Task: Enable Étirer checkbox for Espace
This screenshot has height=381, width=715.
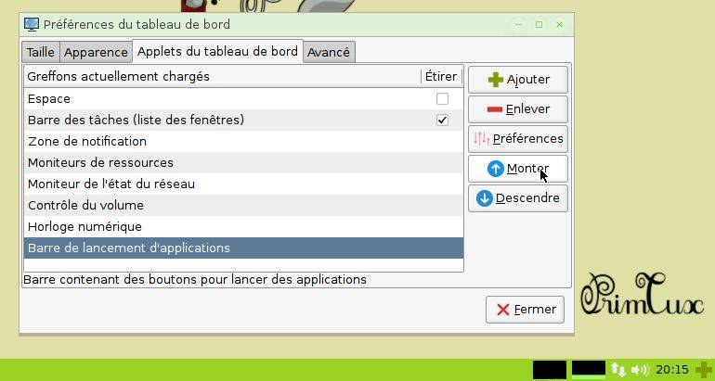Action: pyautogui.click(x=442, y=99)
